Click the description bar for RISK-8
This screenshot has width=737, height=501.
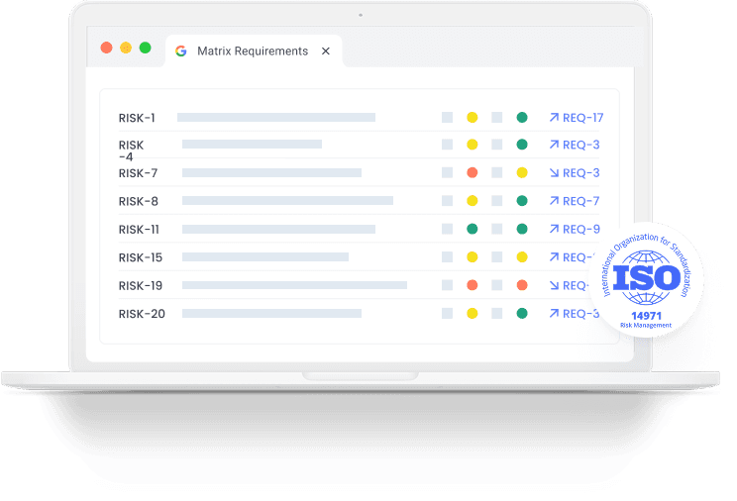coord(287,201)
